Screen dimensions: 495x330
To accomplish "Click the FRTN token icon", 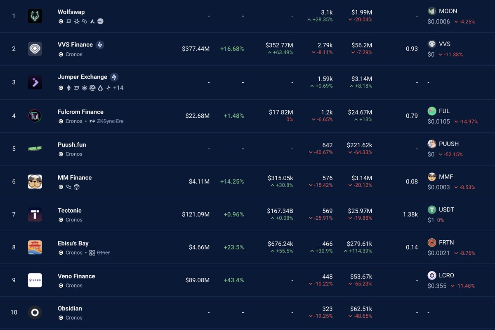I will tap(432, 243).
